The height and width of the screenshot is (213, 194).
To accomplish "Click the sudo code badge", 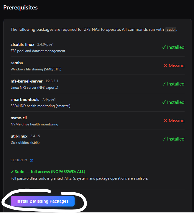I will pos(170,30).
